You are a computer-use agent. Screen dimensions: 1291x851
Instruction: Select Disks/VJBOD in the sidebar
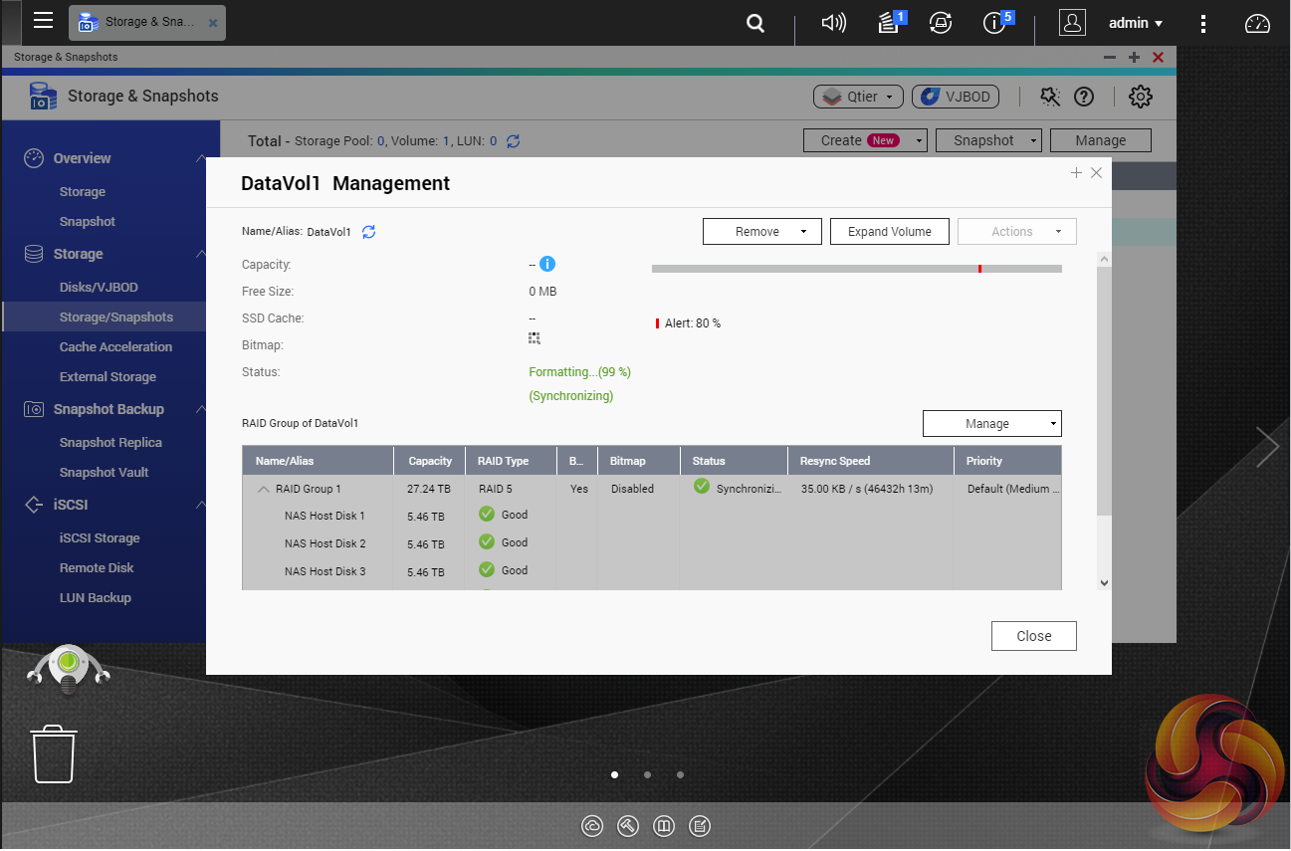pyautogui.click(x=99, y=288)
